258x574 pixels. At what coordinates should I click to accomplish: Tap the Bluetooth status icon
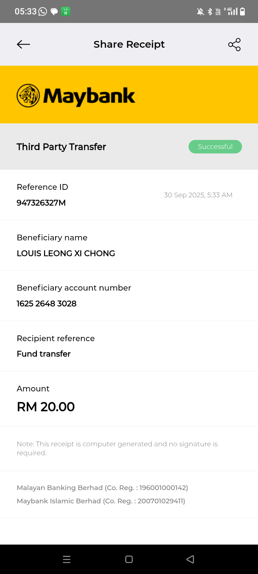[210, 11]
